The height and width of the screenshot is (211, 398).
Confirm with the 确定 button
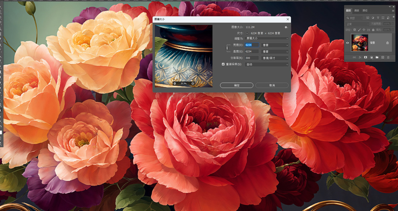click(237, 85)
